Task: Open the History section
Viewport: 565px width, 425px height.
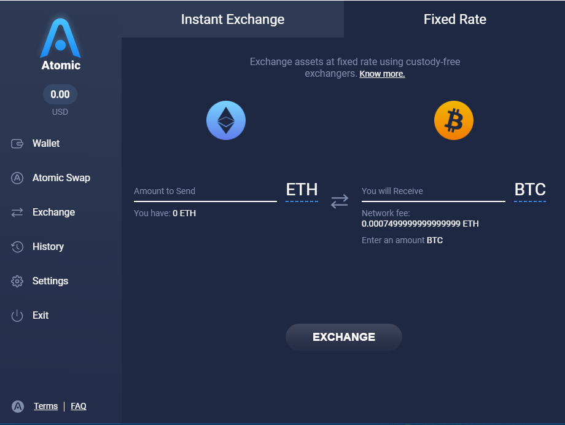Action: coord(48,246)
